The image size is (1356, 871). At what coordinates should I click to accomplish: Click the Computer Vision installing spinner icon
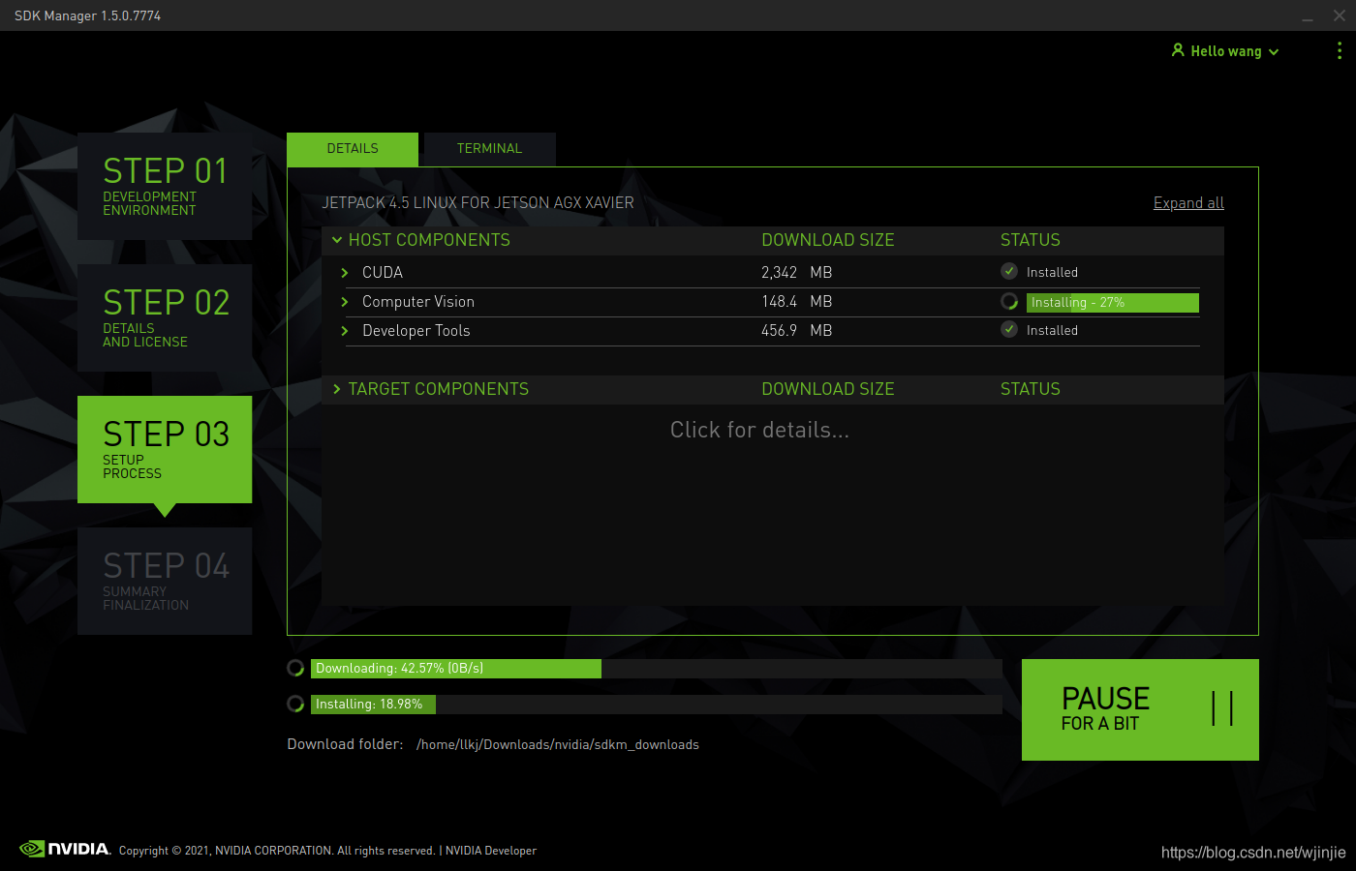(1009, 302)
